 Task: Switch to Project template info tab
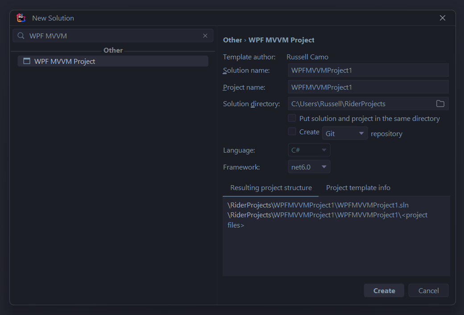pyautogui.click(x=358, y=188)
